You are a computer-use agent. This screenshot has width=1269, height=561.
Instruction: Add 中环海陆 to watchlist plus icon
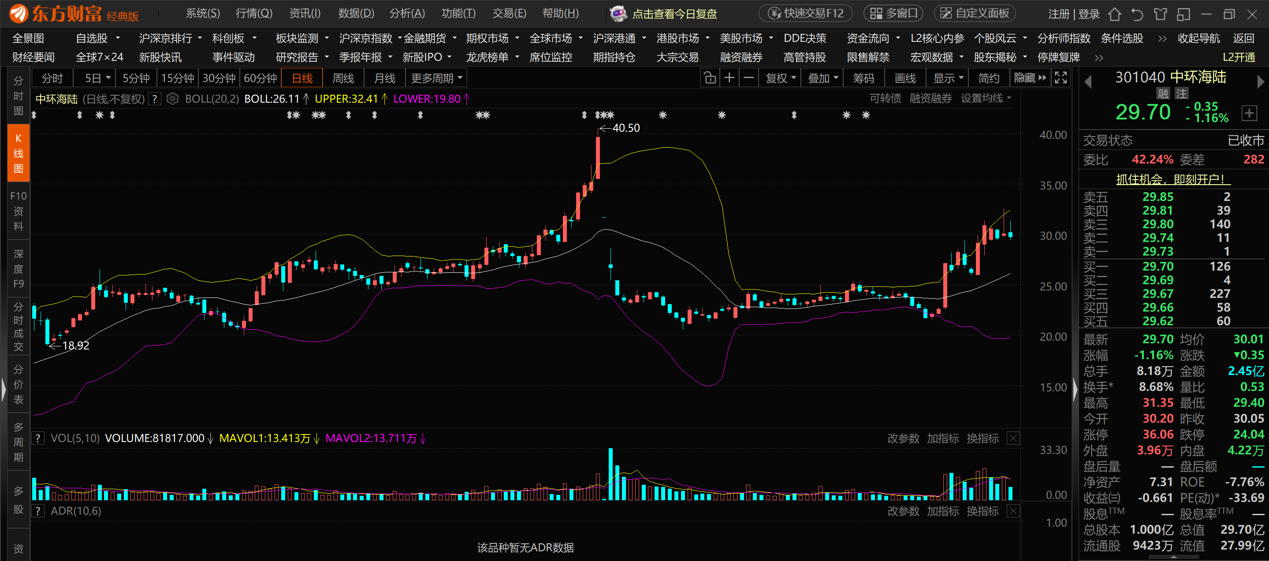(1249, 113)
